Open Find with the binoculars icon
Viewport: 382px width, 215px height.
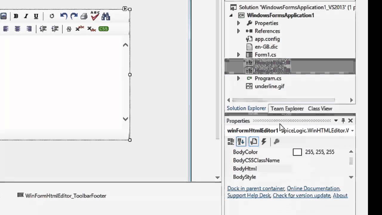click(106, 16)
